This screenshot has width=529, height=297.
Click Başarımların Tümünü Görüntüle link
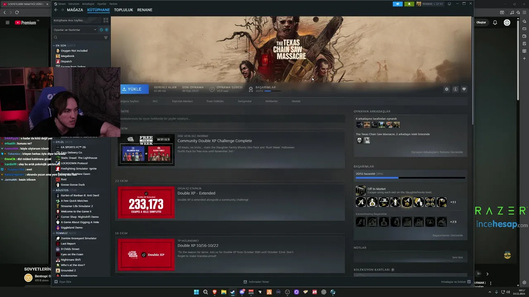tap(448, 236)
